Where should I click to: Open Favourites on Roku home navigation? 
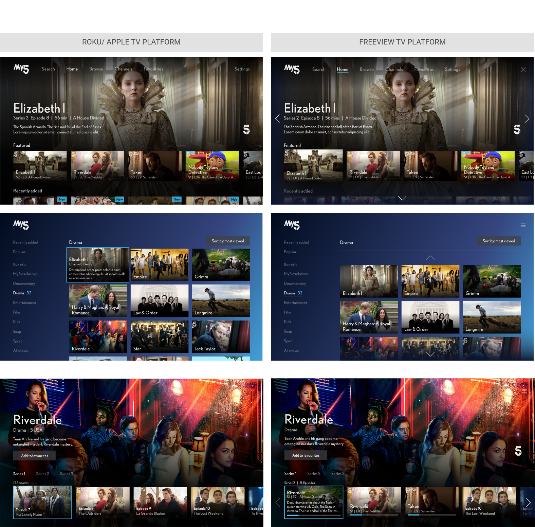153,69
